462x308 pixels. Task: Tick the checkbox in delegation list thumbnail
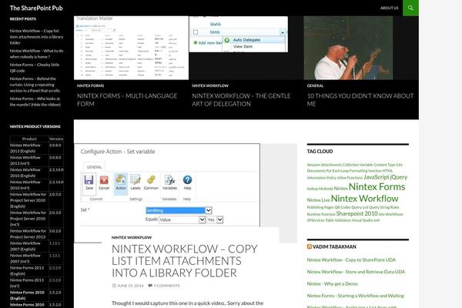pos(196,32)
